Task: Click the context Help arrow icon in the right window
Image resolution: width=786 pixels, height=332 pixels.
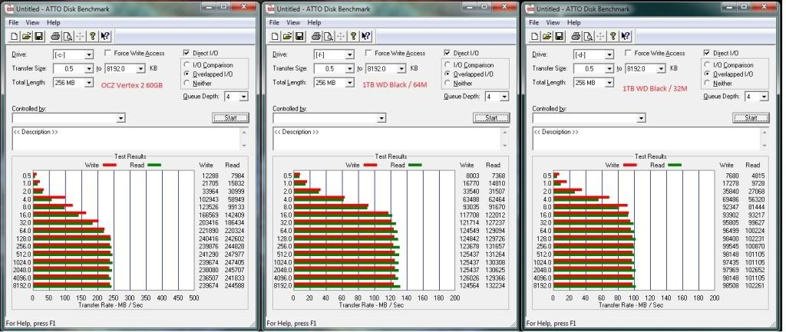Action: [x=625, y=36]
